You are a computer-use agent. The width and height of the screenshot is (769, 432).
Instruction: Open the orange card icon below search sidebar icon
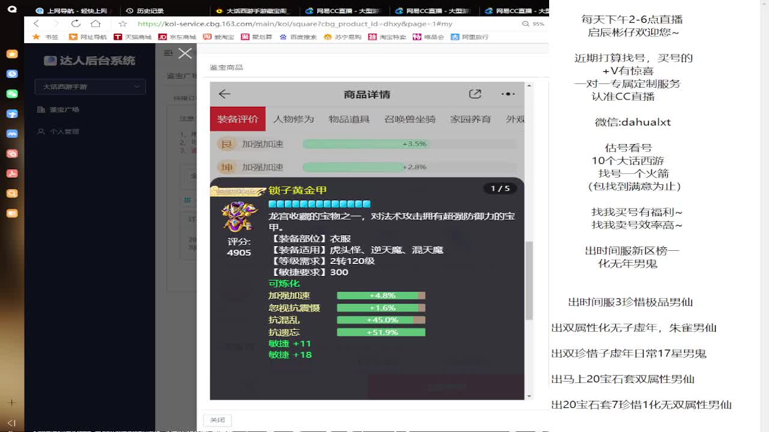[x=12, y=213]
